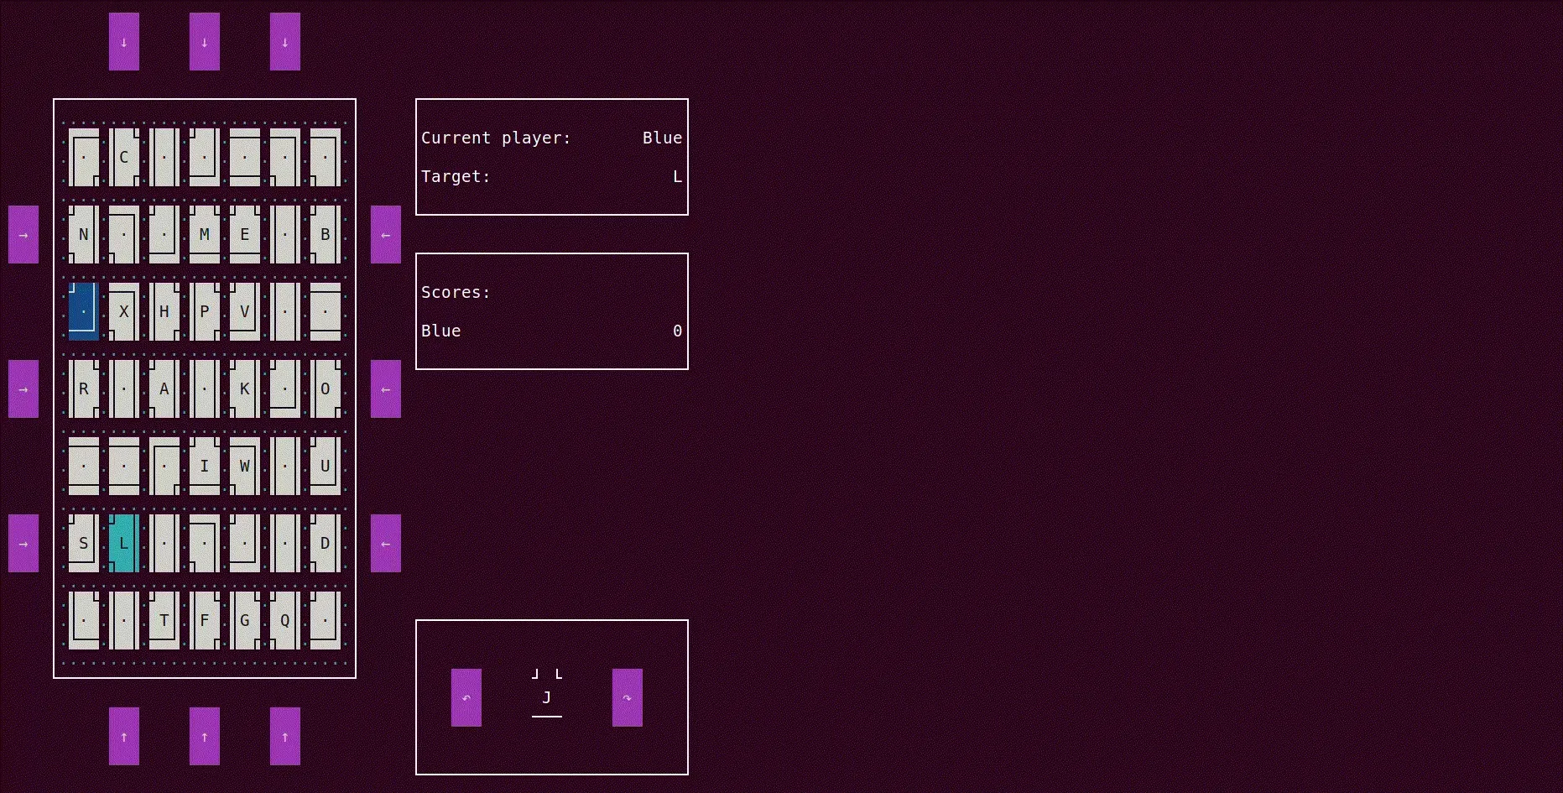Click the up arrow below the Q tile column

285,736
